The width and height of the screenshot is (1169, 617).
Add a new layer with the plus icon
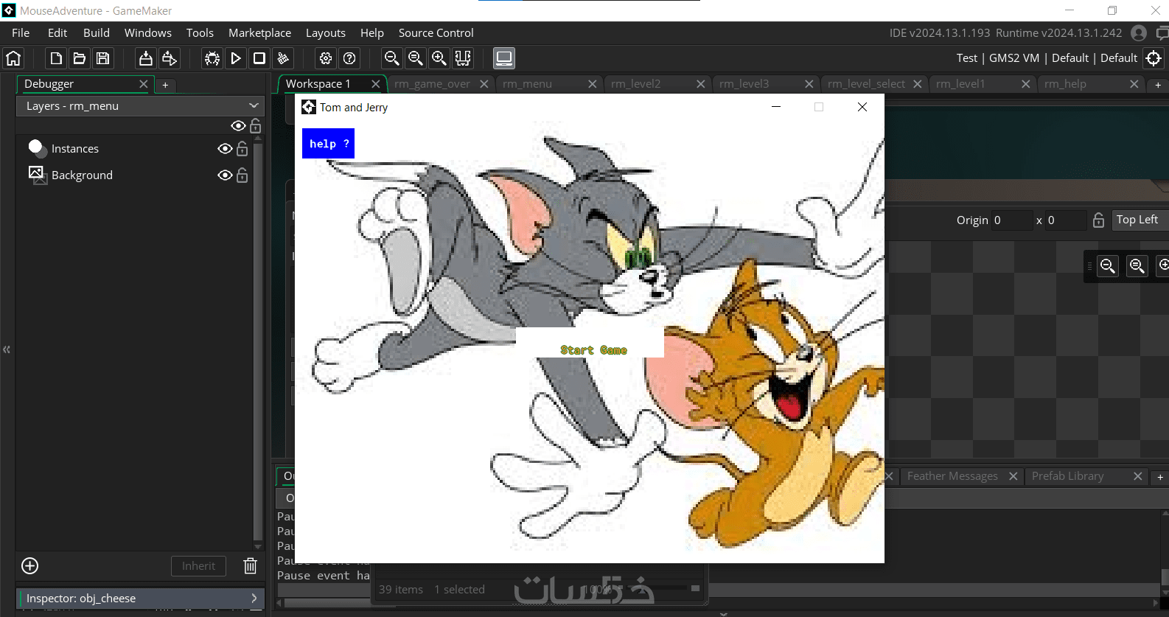[30, 566]
